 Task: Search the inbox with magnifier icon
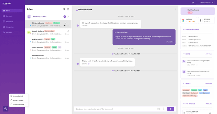pyautogui.click(x=64, y=9)
